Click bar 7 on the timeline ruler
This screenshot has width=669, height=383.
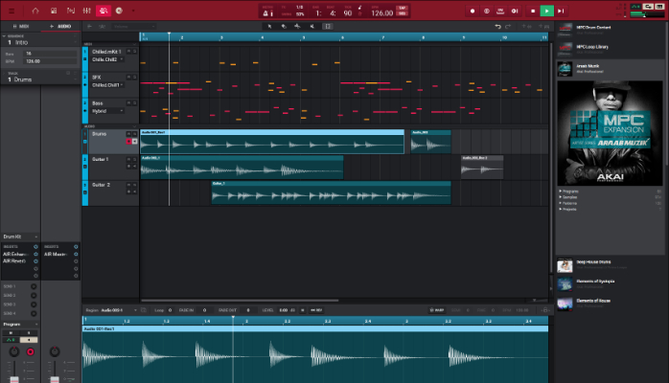point(382,37)
